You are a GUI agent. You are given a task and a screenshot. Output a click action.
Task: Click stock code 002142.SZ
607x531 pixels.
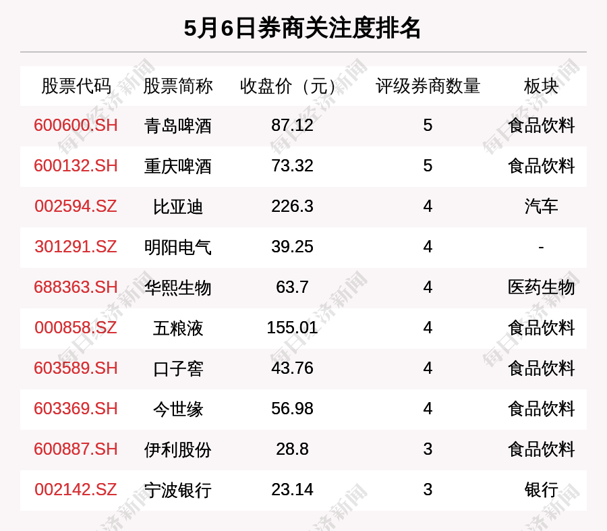point(76,490)
